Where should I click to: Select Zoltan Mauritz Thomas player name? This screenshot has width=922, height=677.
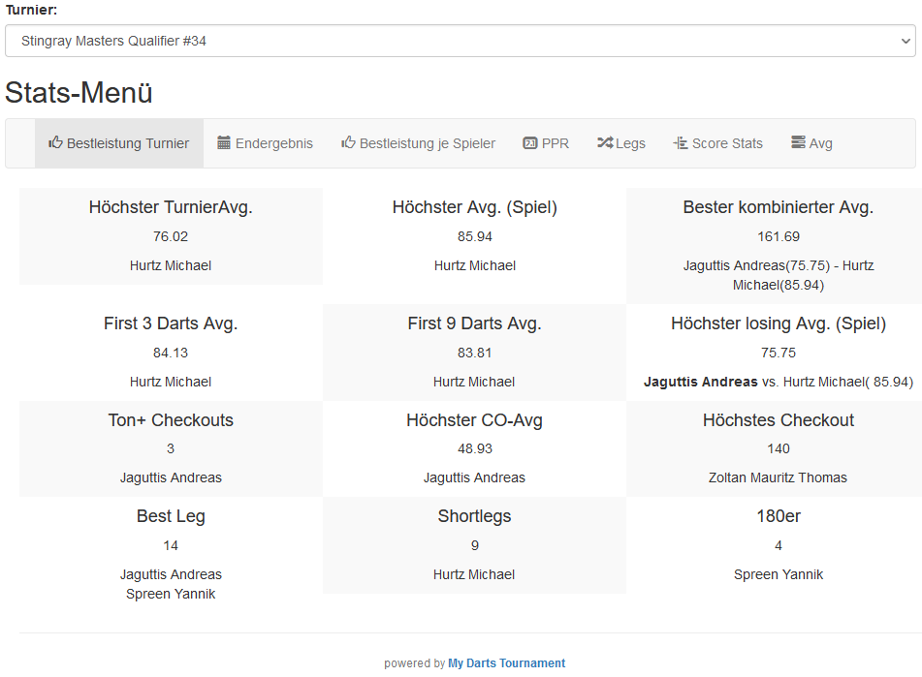point(778,477)
